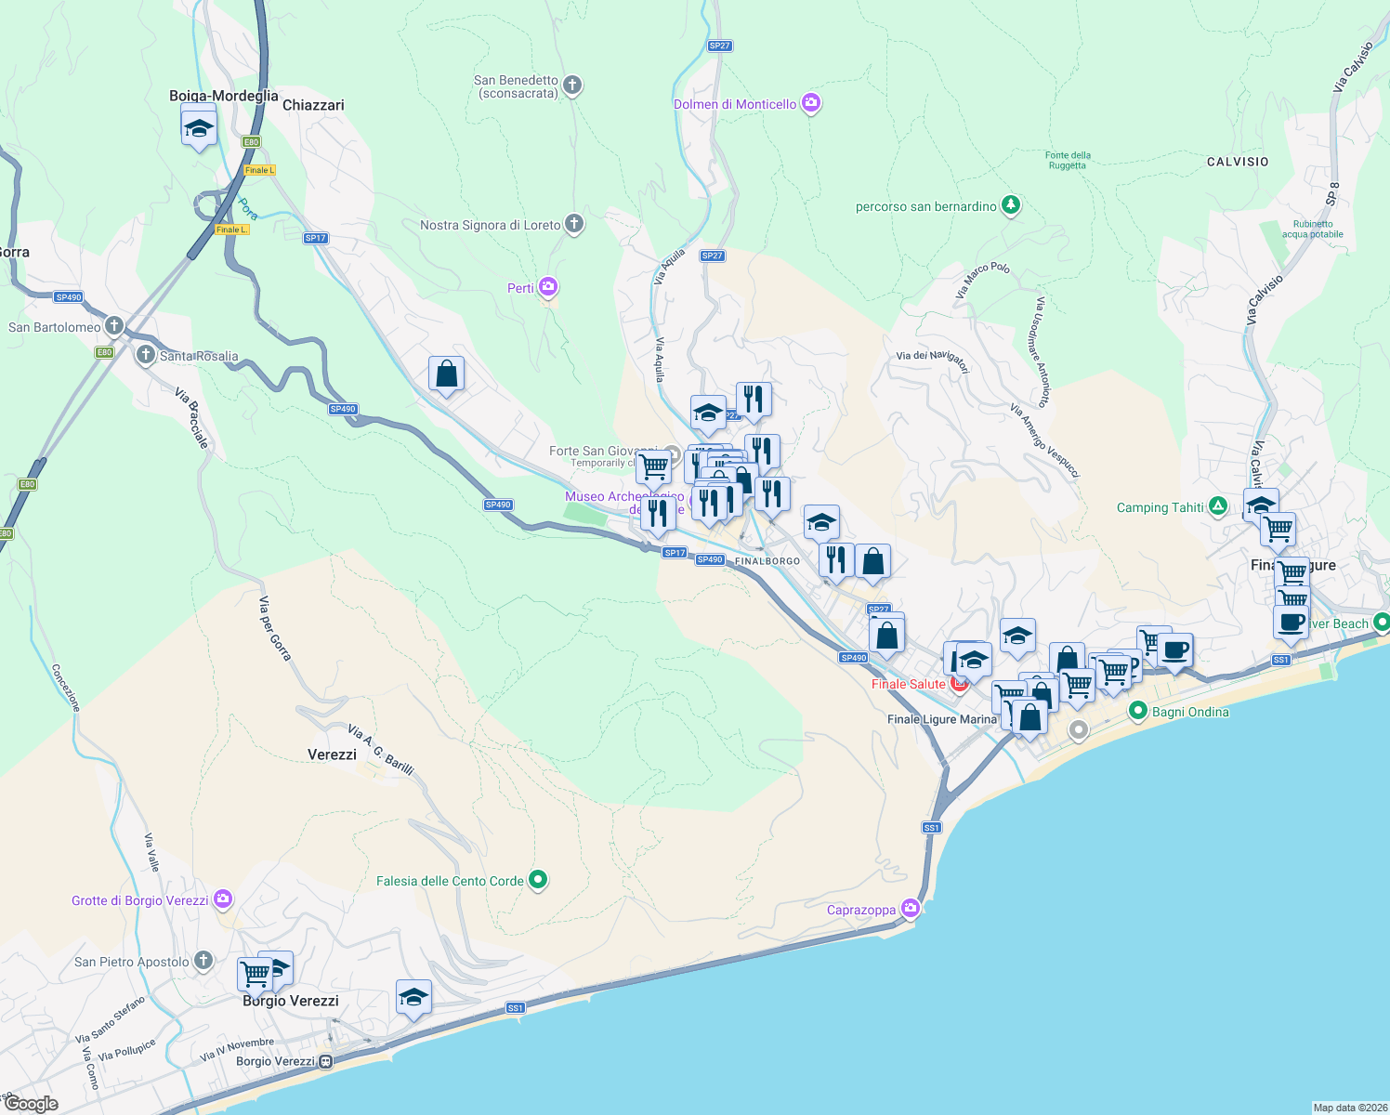Select the Finale Salute hospital marker

[958, 683]
